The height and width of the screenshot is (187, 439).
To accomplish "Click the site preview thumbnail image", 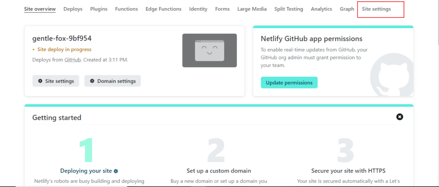I will click(x=209, y=50).
